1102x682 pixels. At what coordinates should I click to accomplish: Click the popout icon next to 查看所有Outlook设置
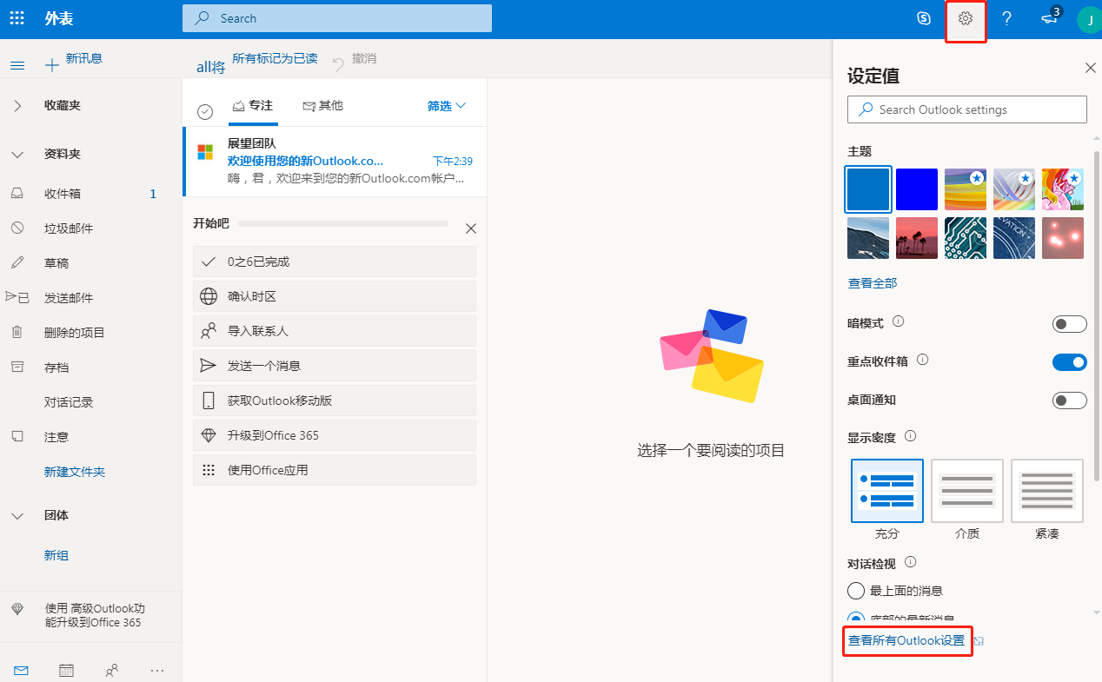point(979,641)
